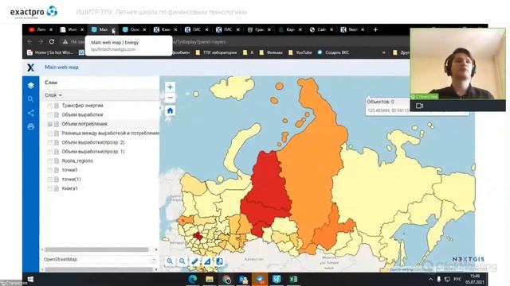510x286 pixels.
Task: Click the keyboard language indicator РУС
Action: pos(457,279)
